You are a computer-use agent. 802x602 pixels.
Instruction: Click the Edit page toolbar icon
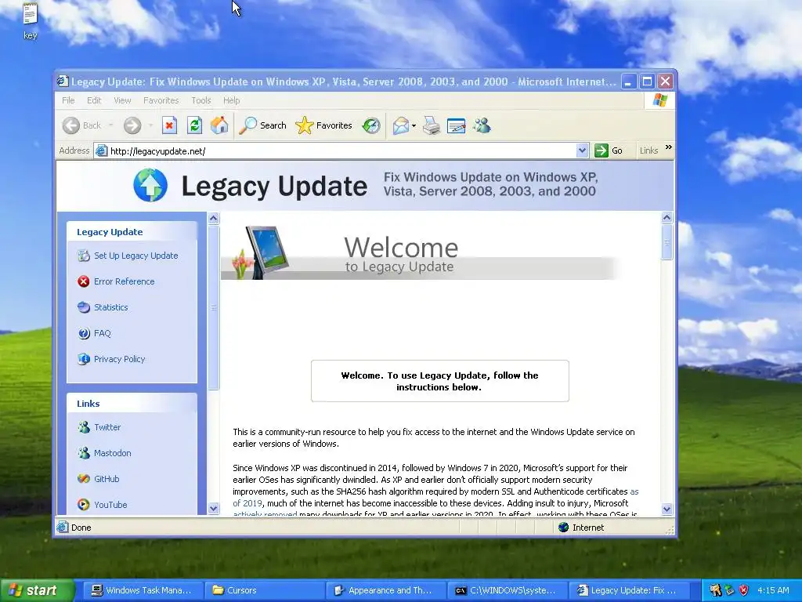tap(457, 125)
